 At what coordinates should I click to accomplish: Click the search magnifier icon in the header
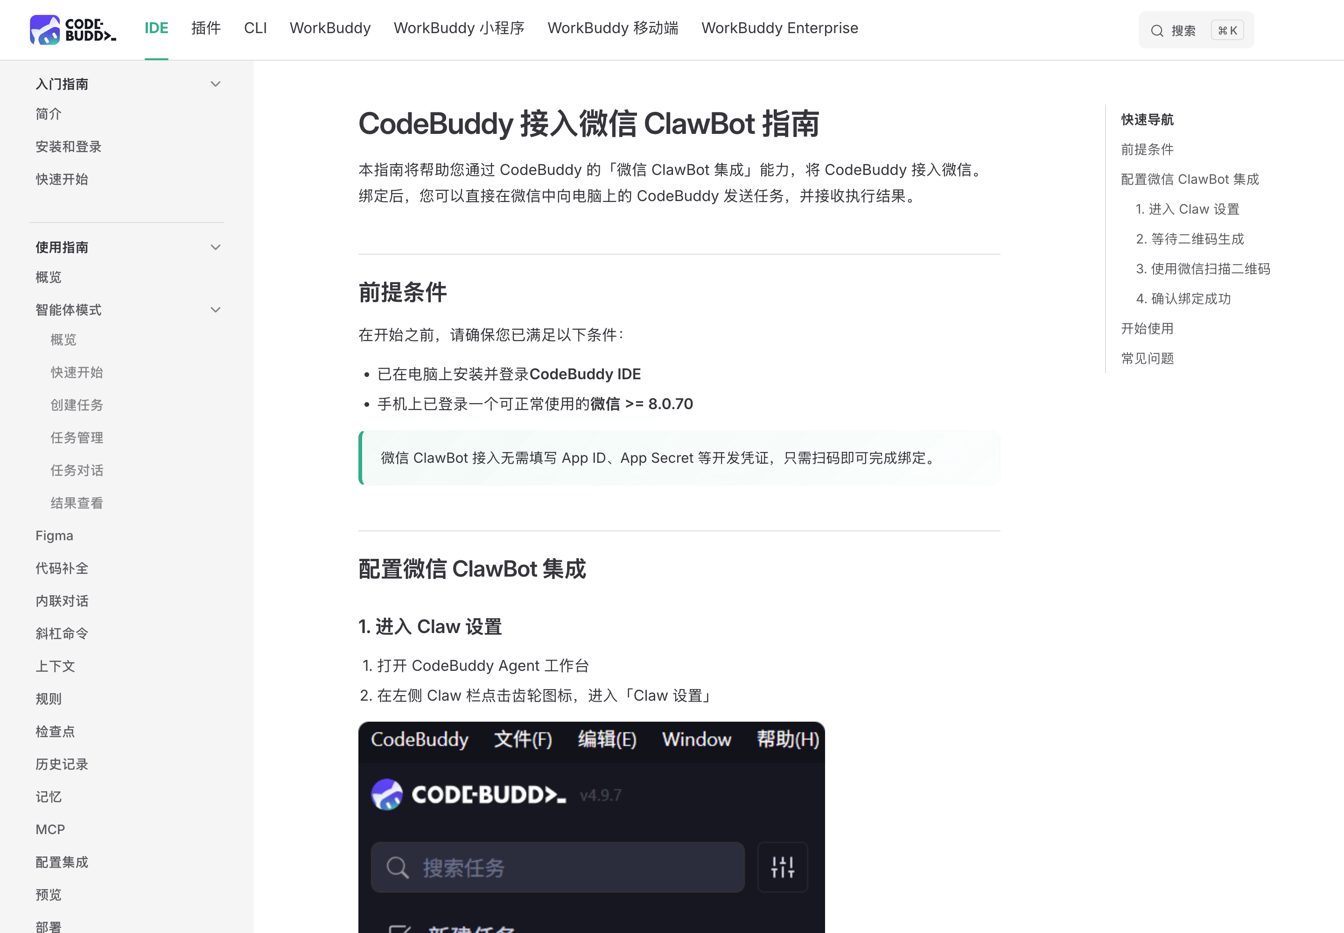[x=1157, y=30]
